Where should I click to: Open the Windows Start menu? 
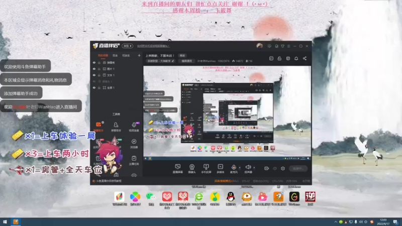5,222
